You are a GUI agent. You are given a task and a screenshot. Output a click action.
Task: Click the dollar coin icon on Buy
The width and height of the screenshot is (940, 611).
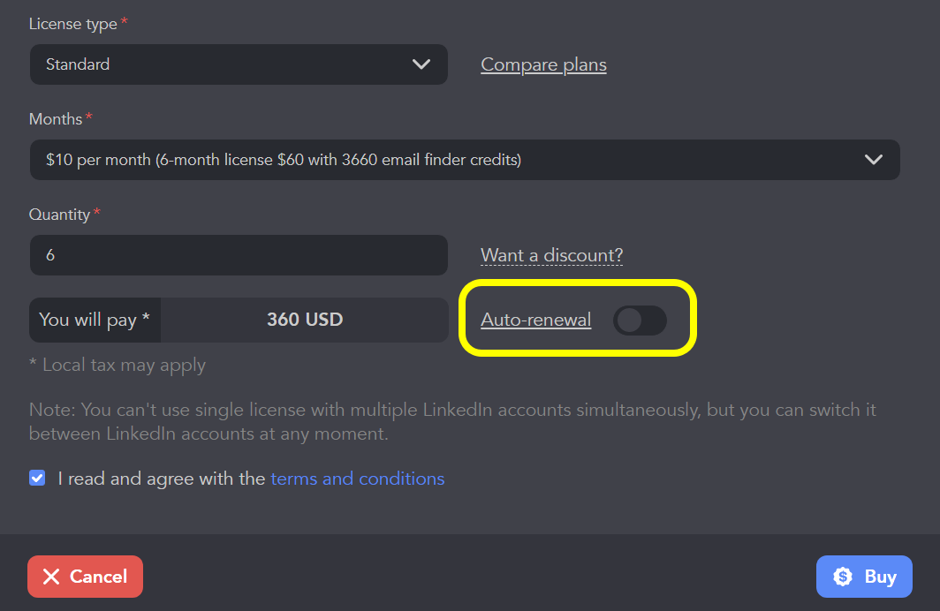click(x=843, y=577)
